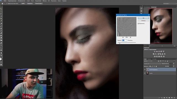
Task: Toggle lock image pixels brush icon
Action: pyautogui.click(x=152, y=66)
